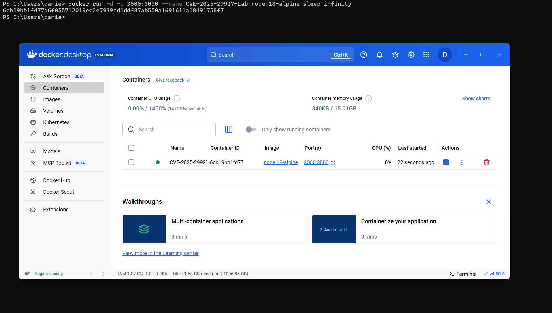The image size is (552, 313).
Task: Click the Builds wrench icon
Action: click(33, 134)
